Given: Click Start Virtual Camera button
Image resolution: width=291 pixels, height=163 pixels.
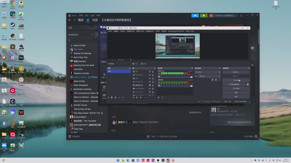Looking at the screenshot, I should tap(234, 84).
